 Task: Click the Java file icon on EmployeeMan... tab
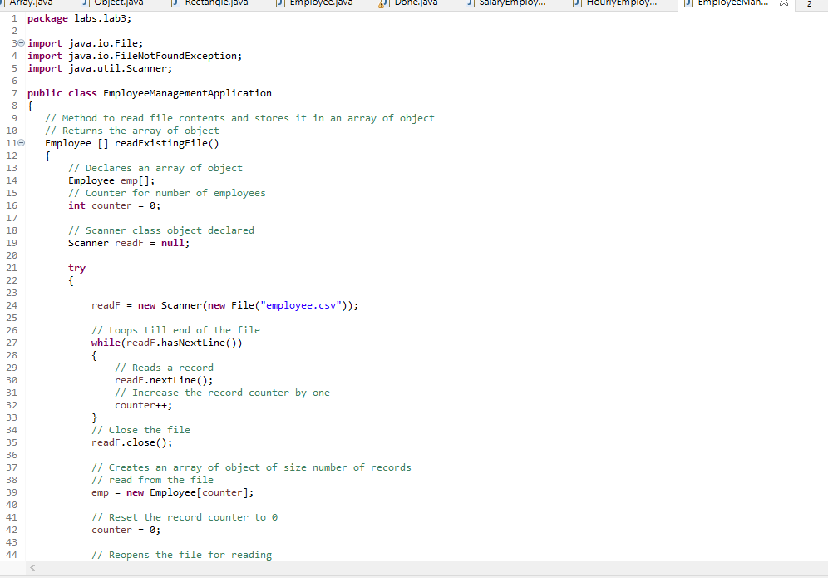point(688,3)
